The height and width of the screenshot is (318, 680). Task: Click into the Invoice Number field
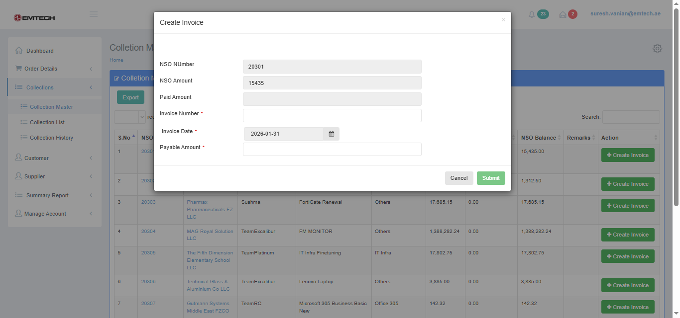332,115
